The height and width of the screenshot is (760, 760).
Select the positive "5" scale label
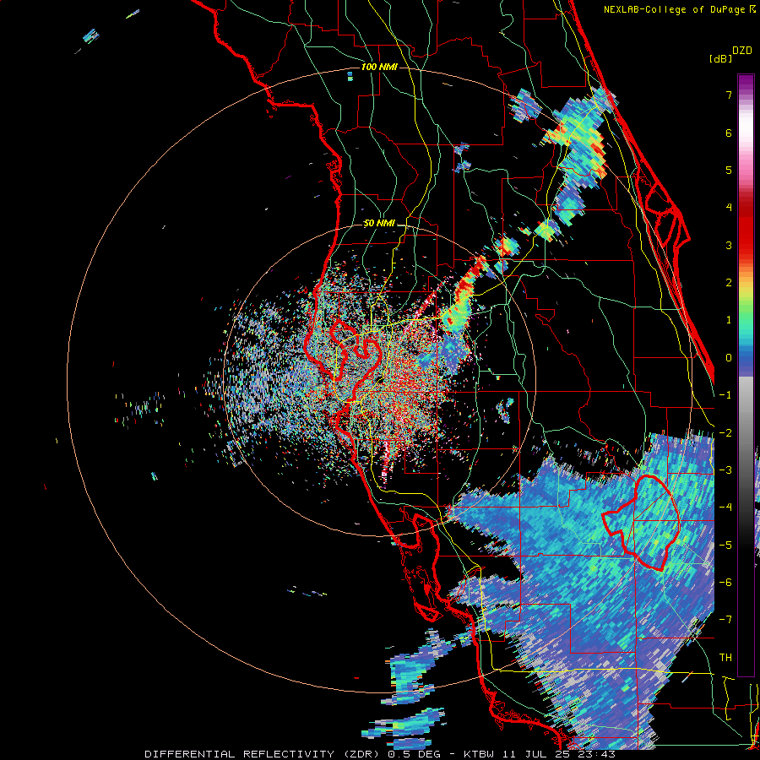(729, 170)
